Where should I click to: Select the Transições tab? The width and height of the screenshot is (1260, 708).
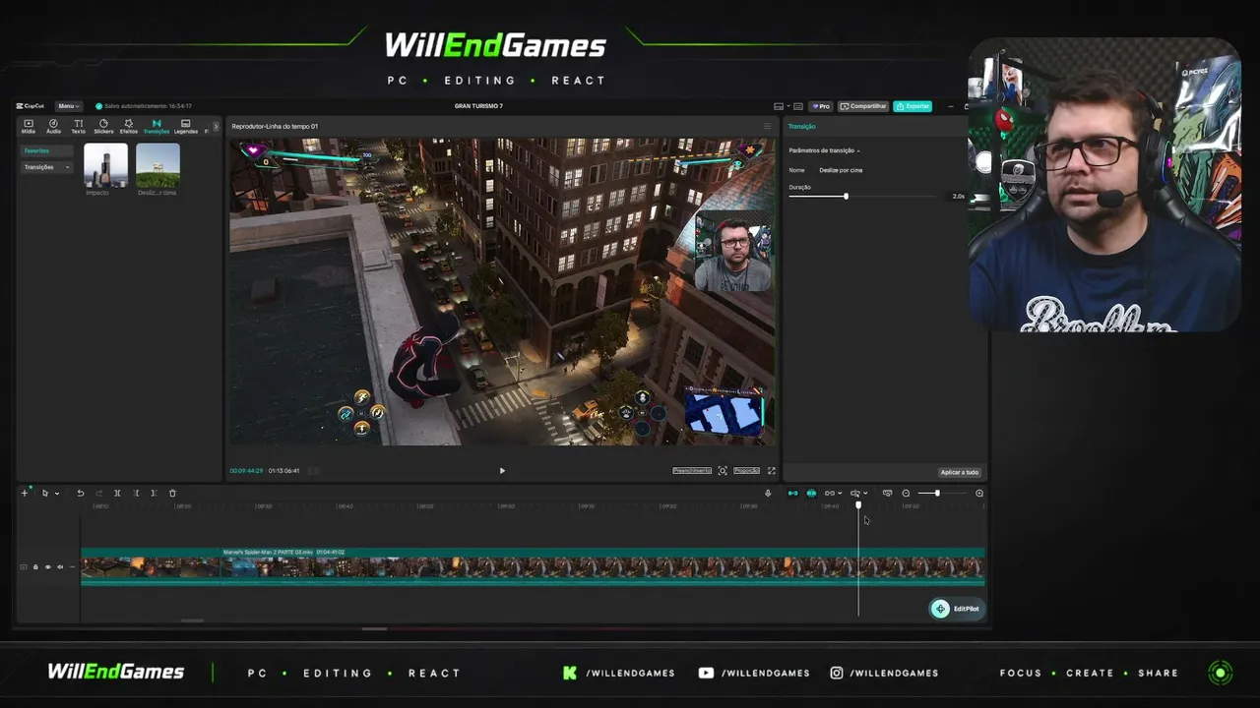(x=157, y=126)
